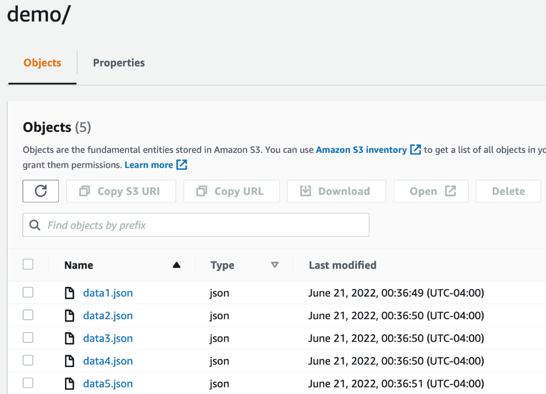Click the Download icon button

(x=307, y=191)
